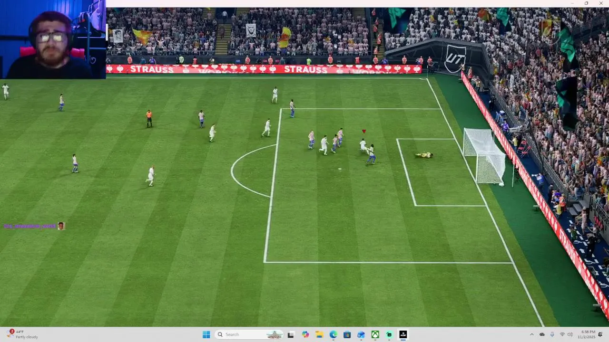Open Outlook from the taskbar
The image size is (609, 342).
pyautogui.click(x=361, y=334)
